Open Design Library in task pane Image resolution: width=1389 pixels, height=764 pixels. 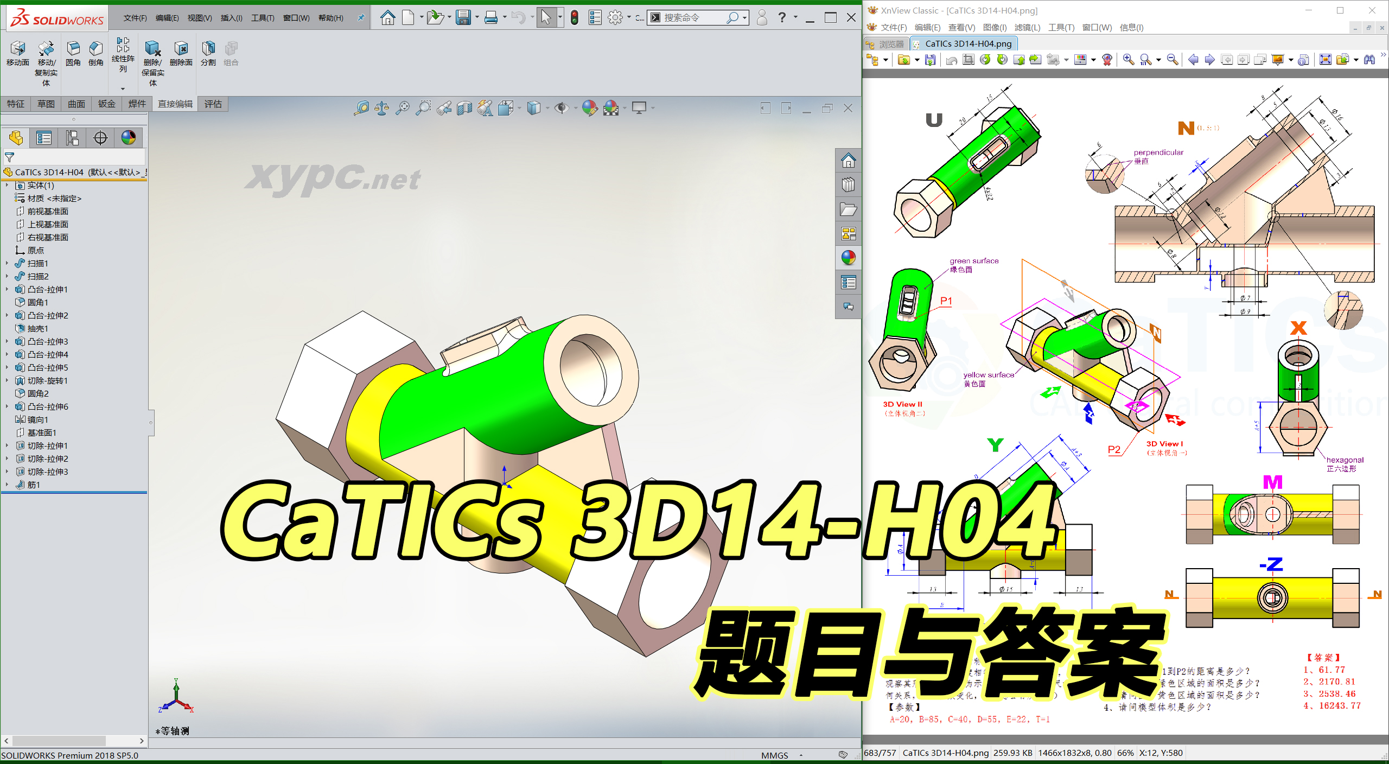(x=849, y=185)
